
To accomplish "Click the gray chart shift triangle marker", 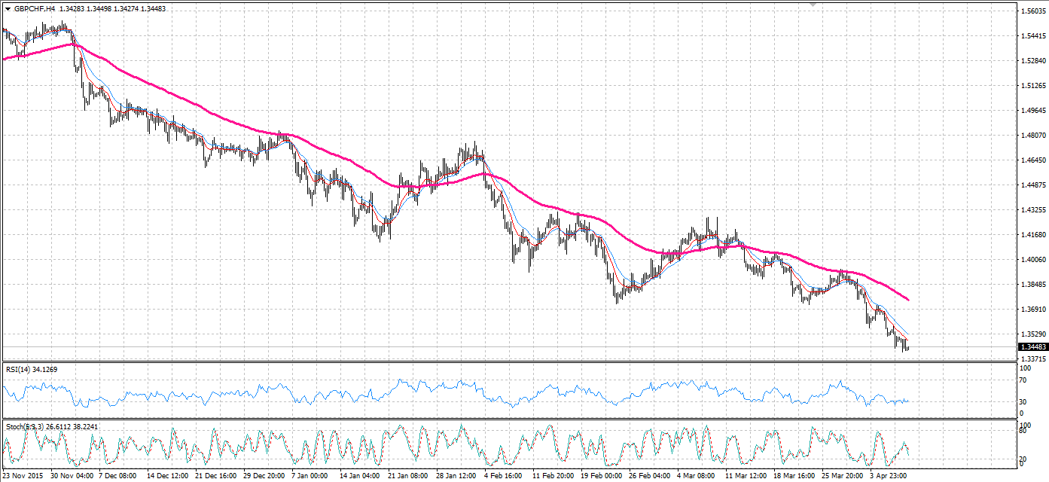I will pyautogui.click(x=813, y=5).
